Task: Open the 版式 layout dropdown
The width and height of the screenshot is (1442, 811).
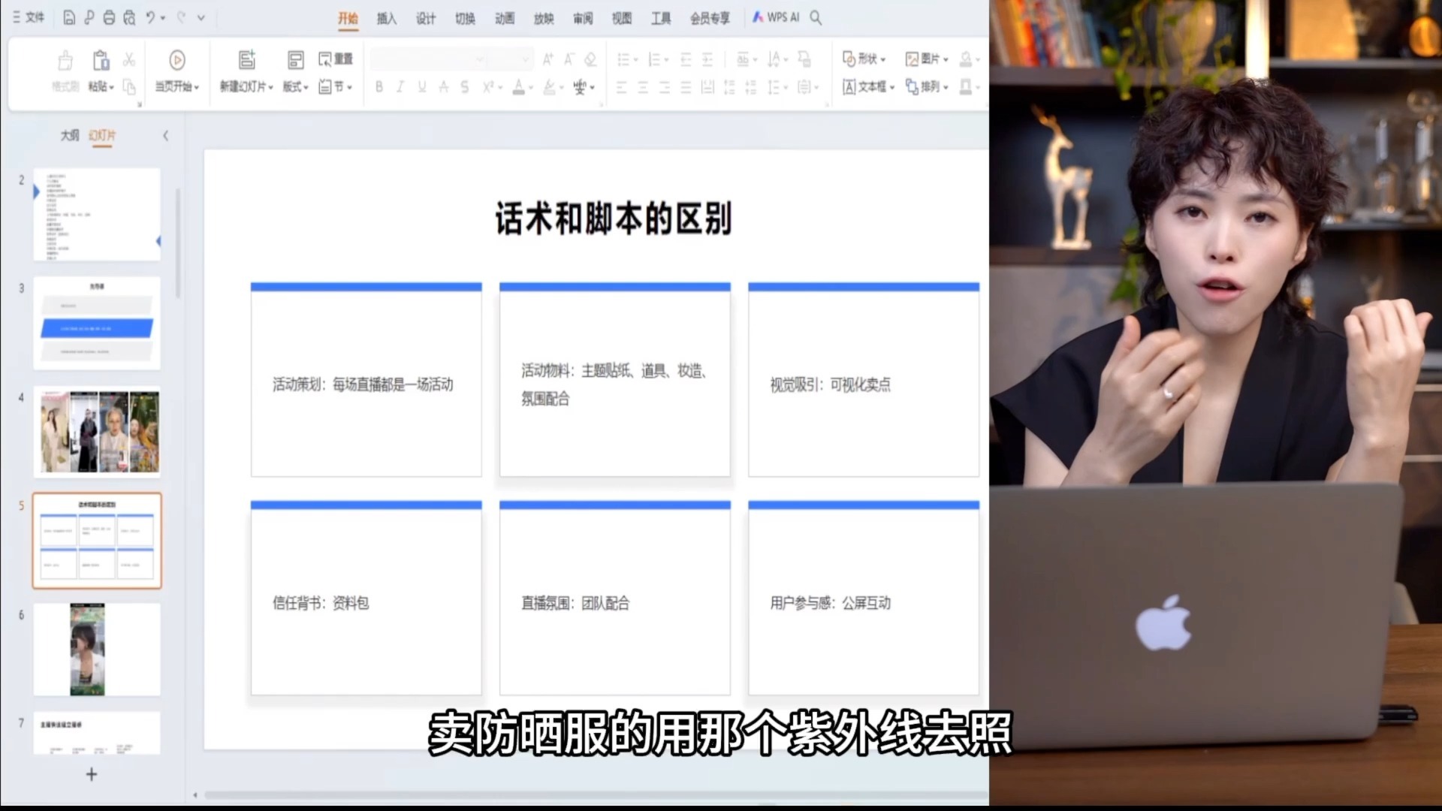Action: (x=294, y=87)
